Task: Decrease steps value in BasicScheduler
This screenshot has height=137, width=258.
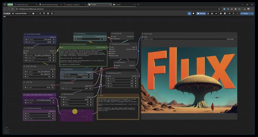Action: pyautogui.click(x=63, y=102)
